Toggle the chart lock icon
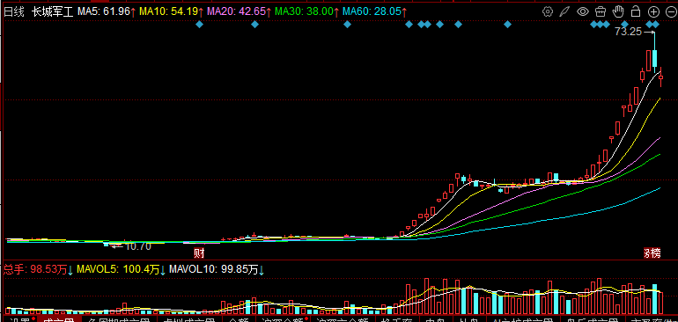Screen dimensions: 678x322 pyautogui.click(x=636, y=11)
